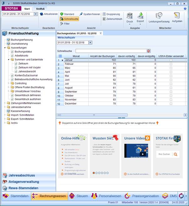Click the play button on video thumbnail

click(143, 154)
